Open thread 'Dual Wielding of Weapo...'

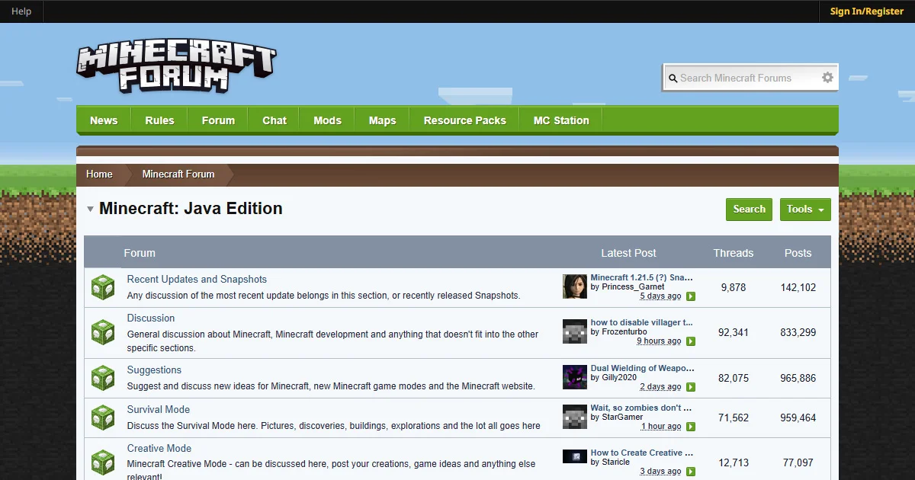click(x=642, y=368)
